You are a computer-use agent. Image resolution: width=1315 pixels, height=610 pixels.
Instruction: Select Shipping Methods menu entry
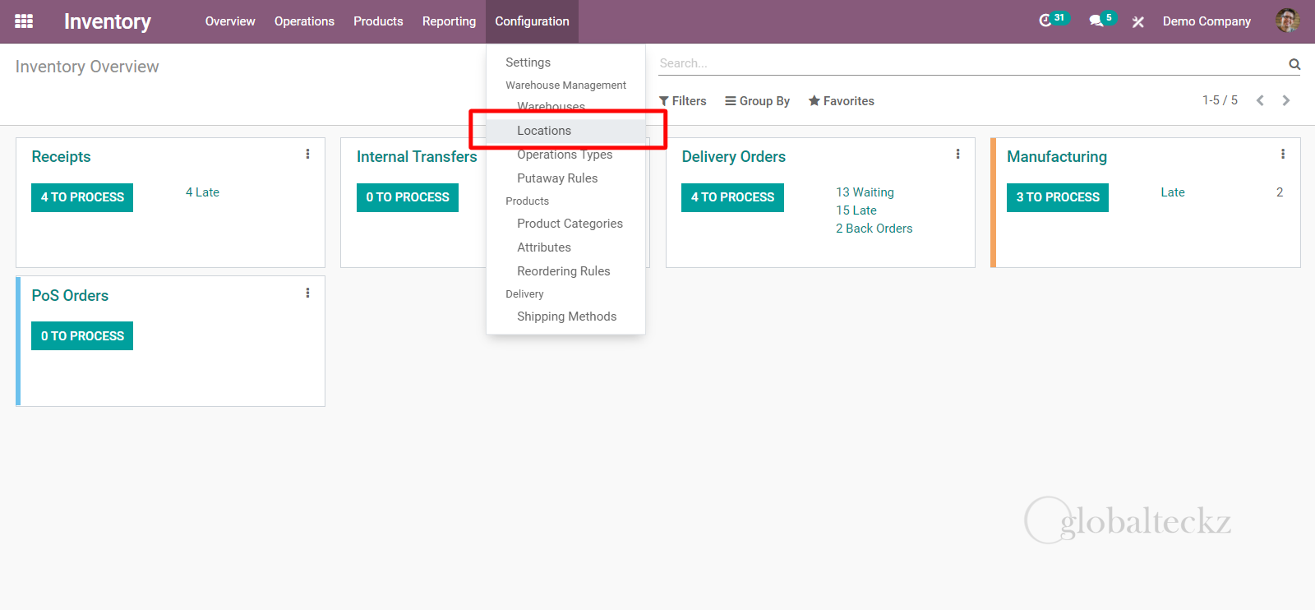click(565, 317)
